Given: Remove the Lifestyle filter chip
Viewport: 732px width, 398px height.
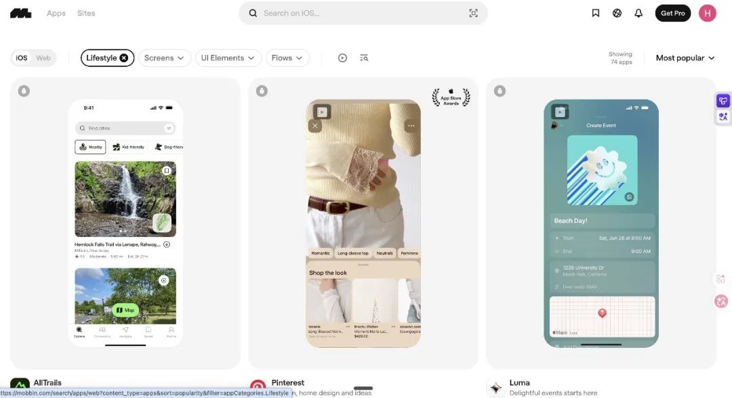Looking at the screenshot, I should coord(124,58).
